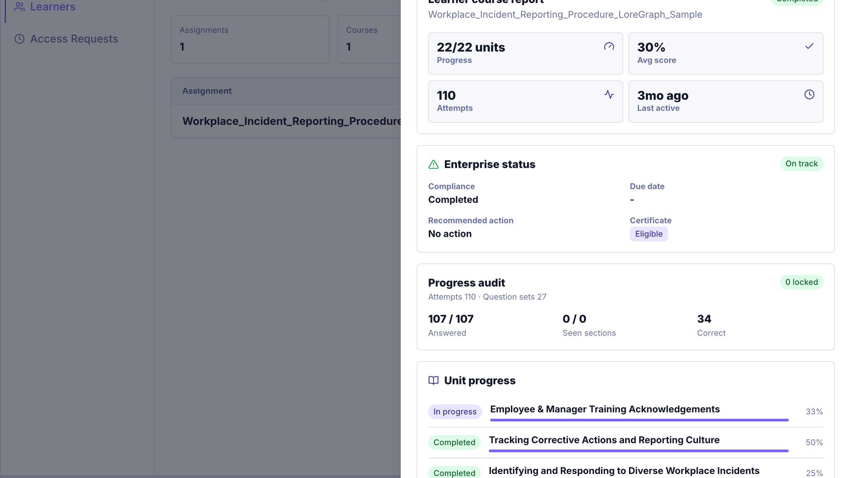Click the Enterprise status heading
Image resolution: width=851 pixels, height=478 pixels.
[x=489, y=164]
